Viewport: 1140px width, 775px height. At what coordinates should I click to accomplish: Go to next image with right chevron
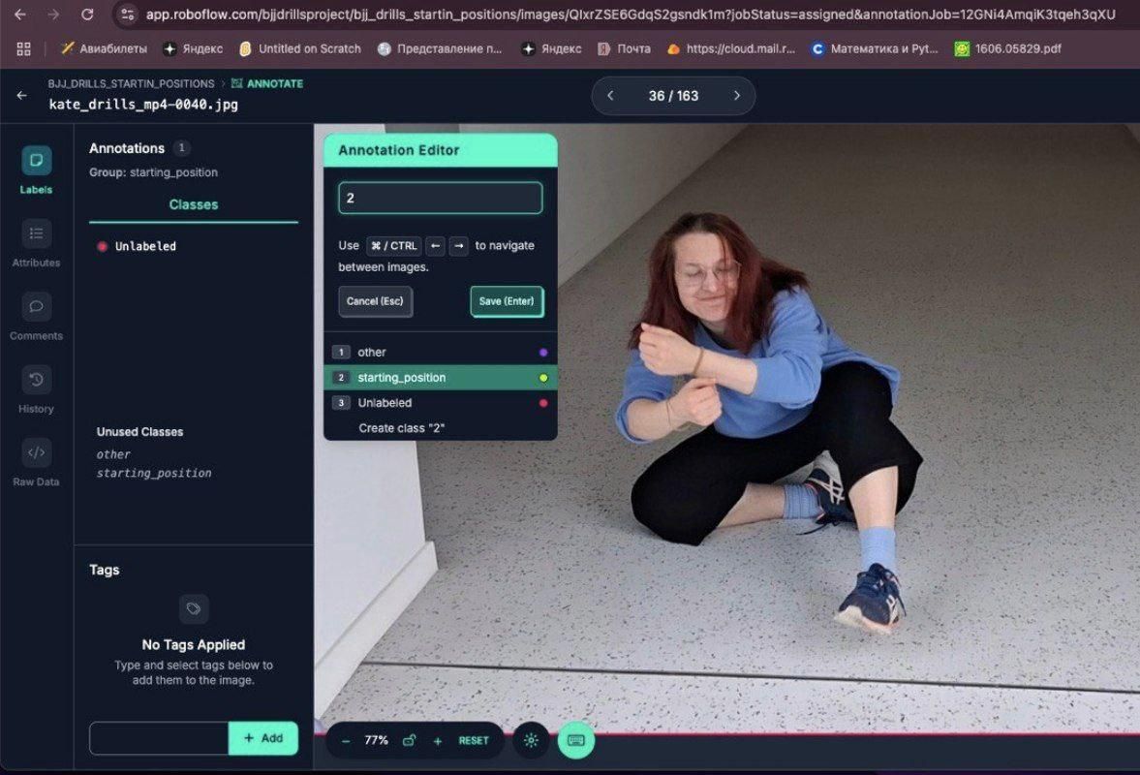coord(736,95)
